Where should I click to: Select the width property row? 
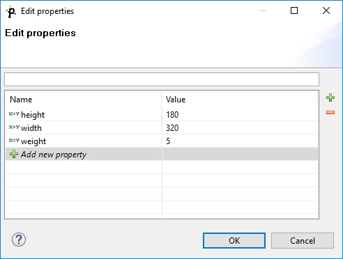(x=162, y=127)
